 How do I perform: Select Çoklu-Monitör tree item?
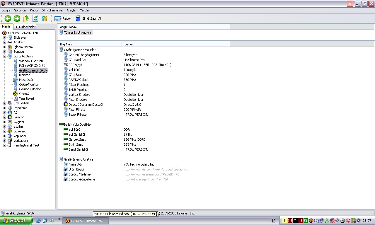(x=29, y=84)
